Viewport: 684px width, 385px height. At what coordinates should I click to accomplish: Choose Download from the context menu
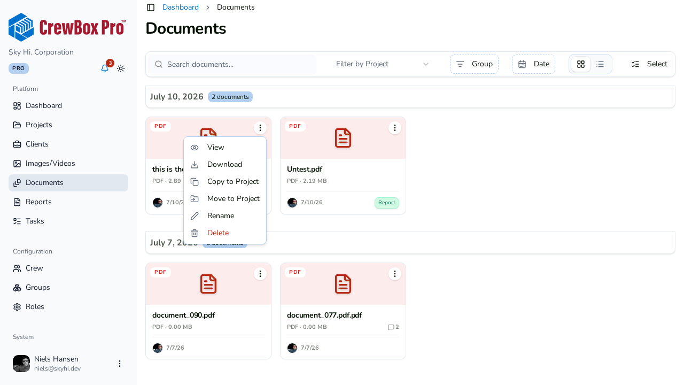[x=225, y=165]
